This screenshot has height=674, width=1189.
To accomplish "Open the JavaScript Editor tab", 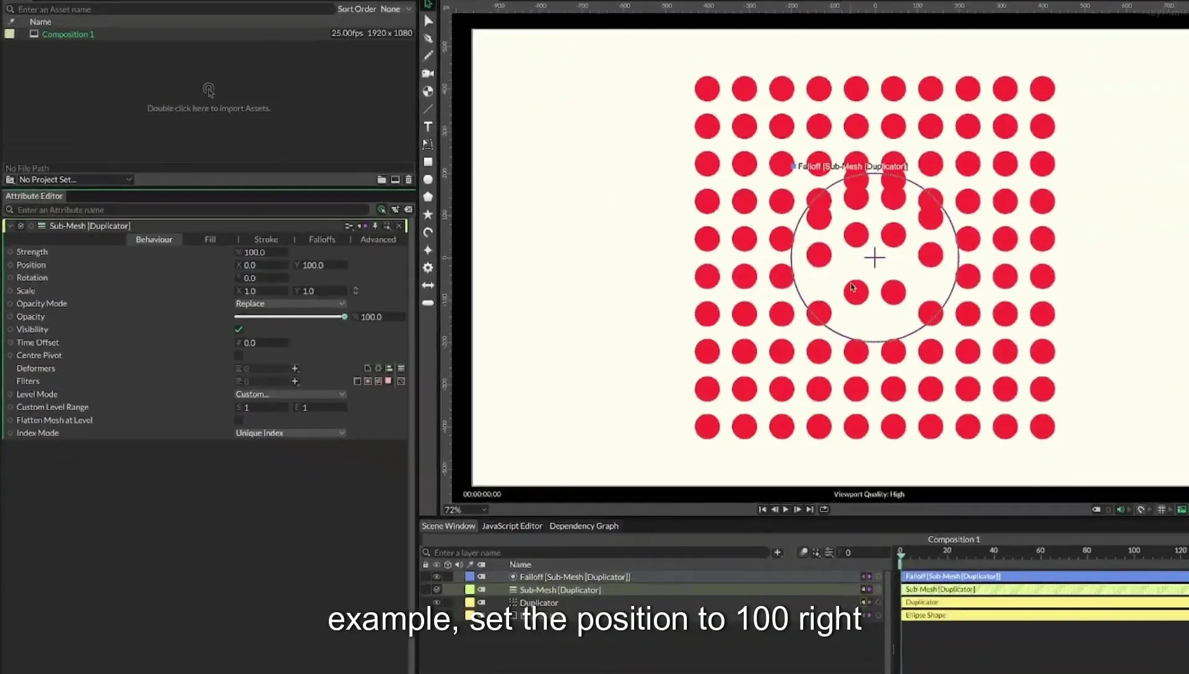I will (x=512, y=527).
